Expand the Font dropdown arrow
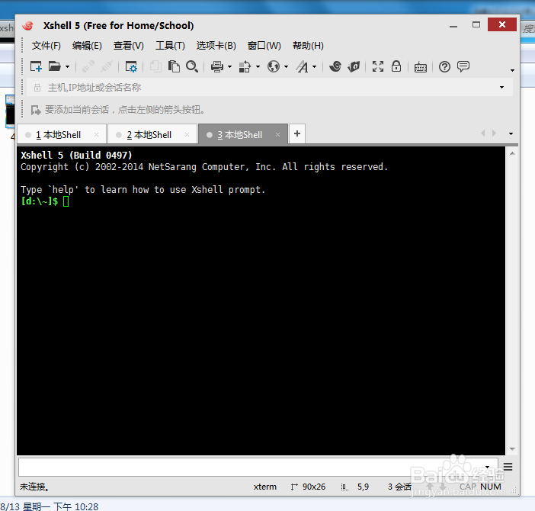The width and height of the screenshot is (535, 511). [315, 66]
